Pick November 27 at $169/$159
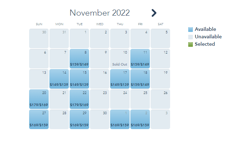The image size is (228, 144). (x=39, y=119)
